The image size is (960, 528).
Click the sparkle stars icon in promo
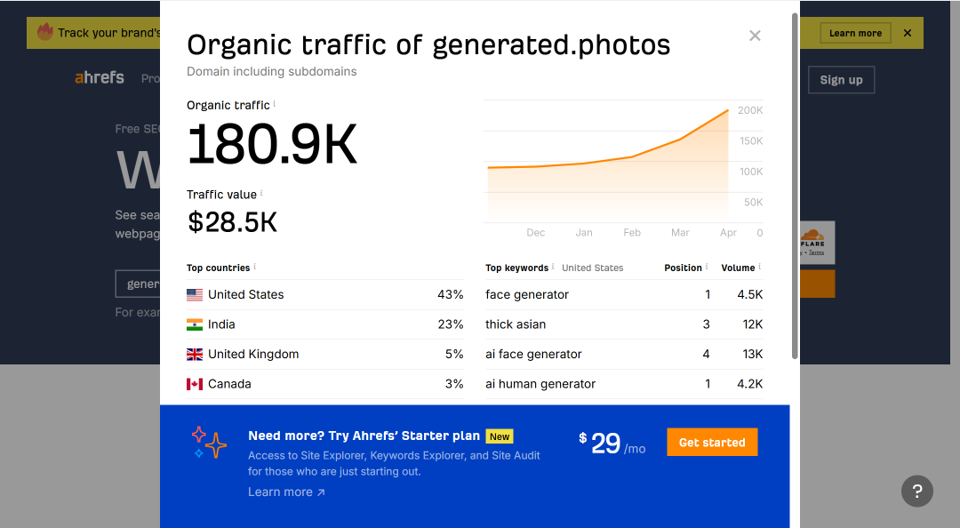[208, 443]
